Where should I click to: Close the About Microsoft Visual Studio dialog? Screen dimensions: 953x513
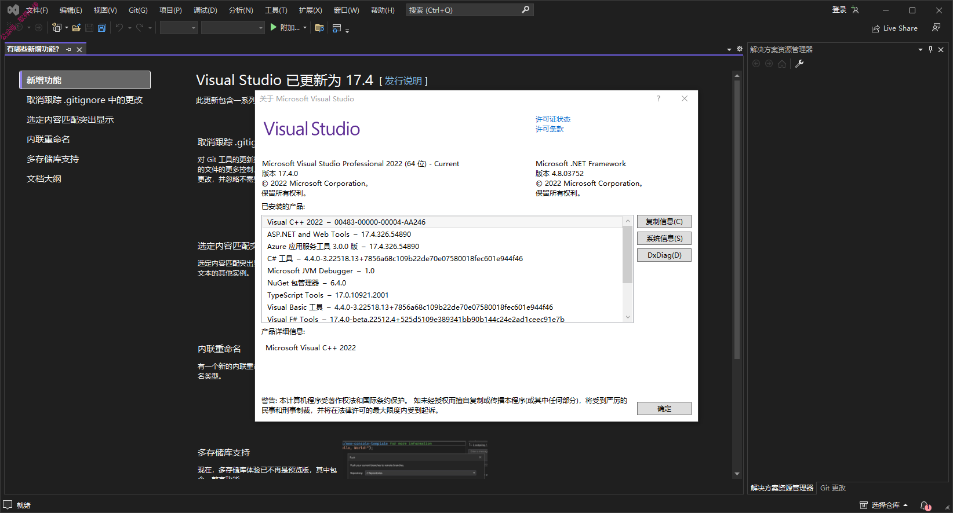pyautogui.click(x=685, y=99)
